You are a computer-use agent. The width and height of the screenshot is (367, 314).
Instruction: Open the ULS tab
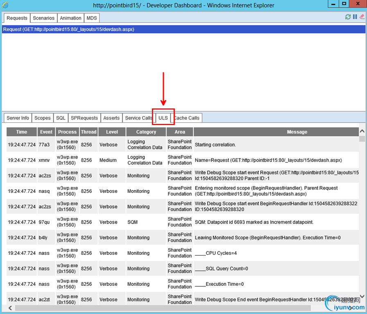pyautogui.click(x=163, y=118)
